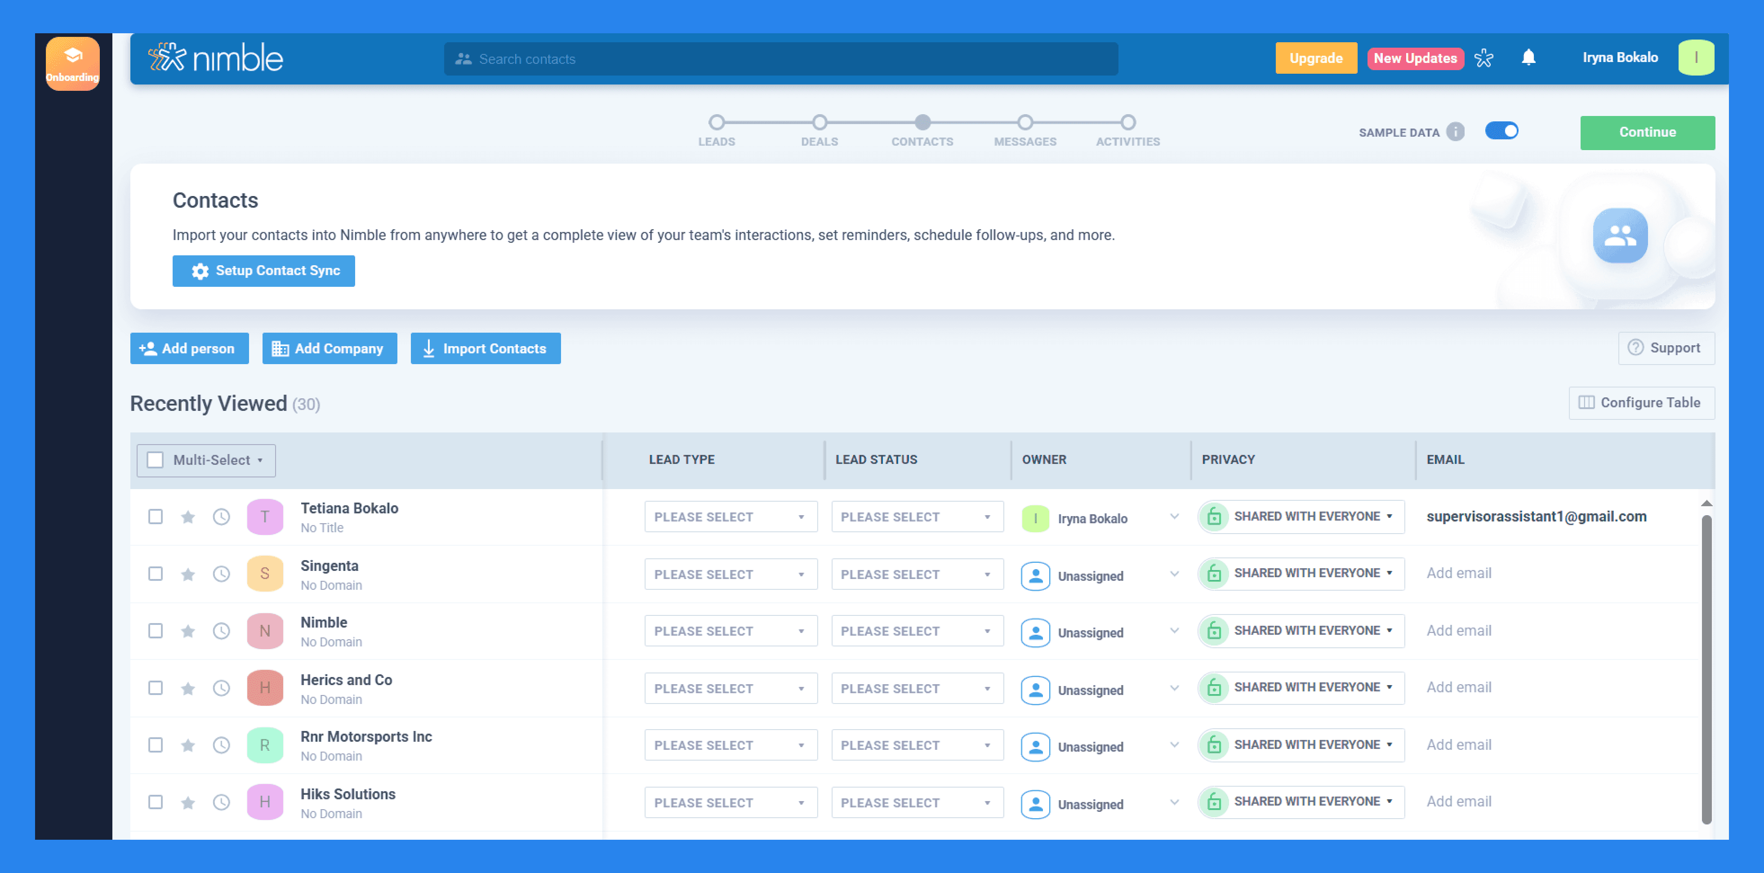The image size is (1764, 873).
Task: Open the Support button
Action: [x=1666, y=348]
